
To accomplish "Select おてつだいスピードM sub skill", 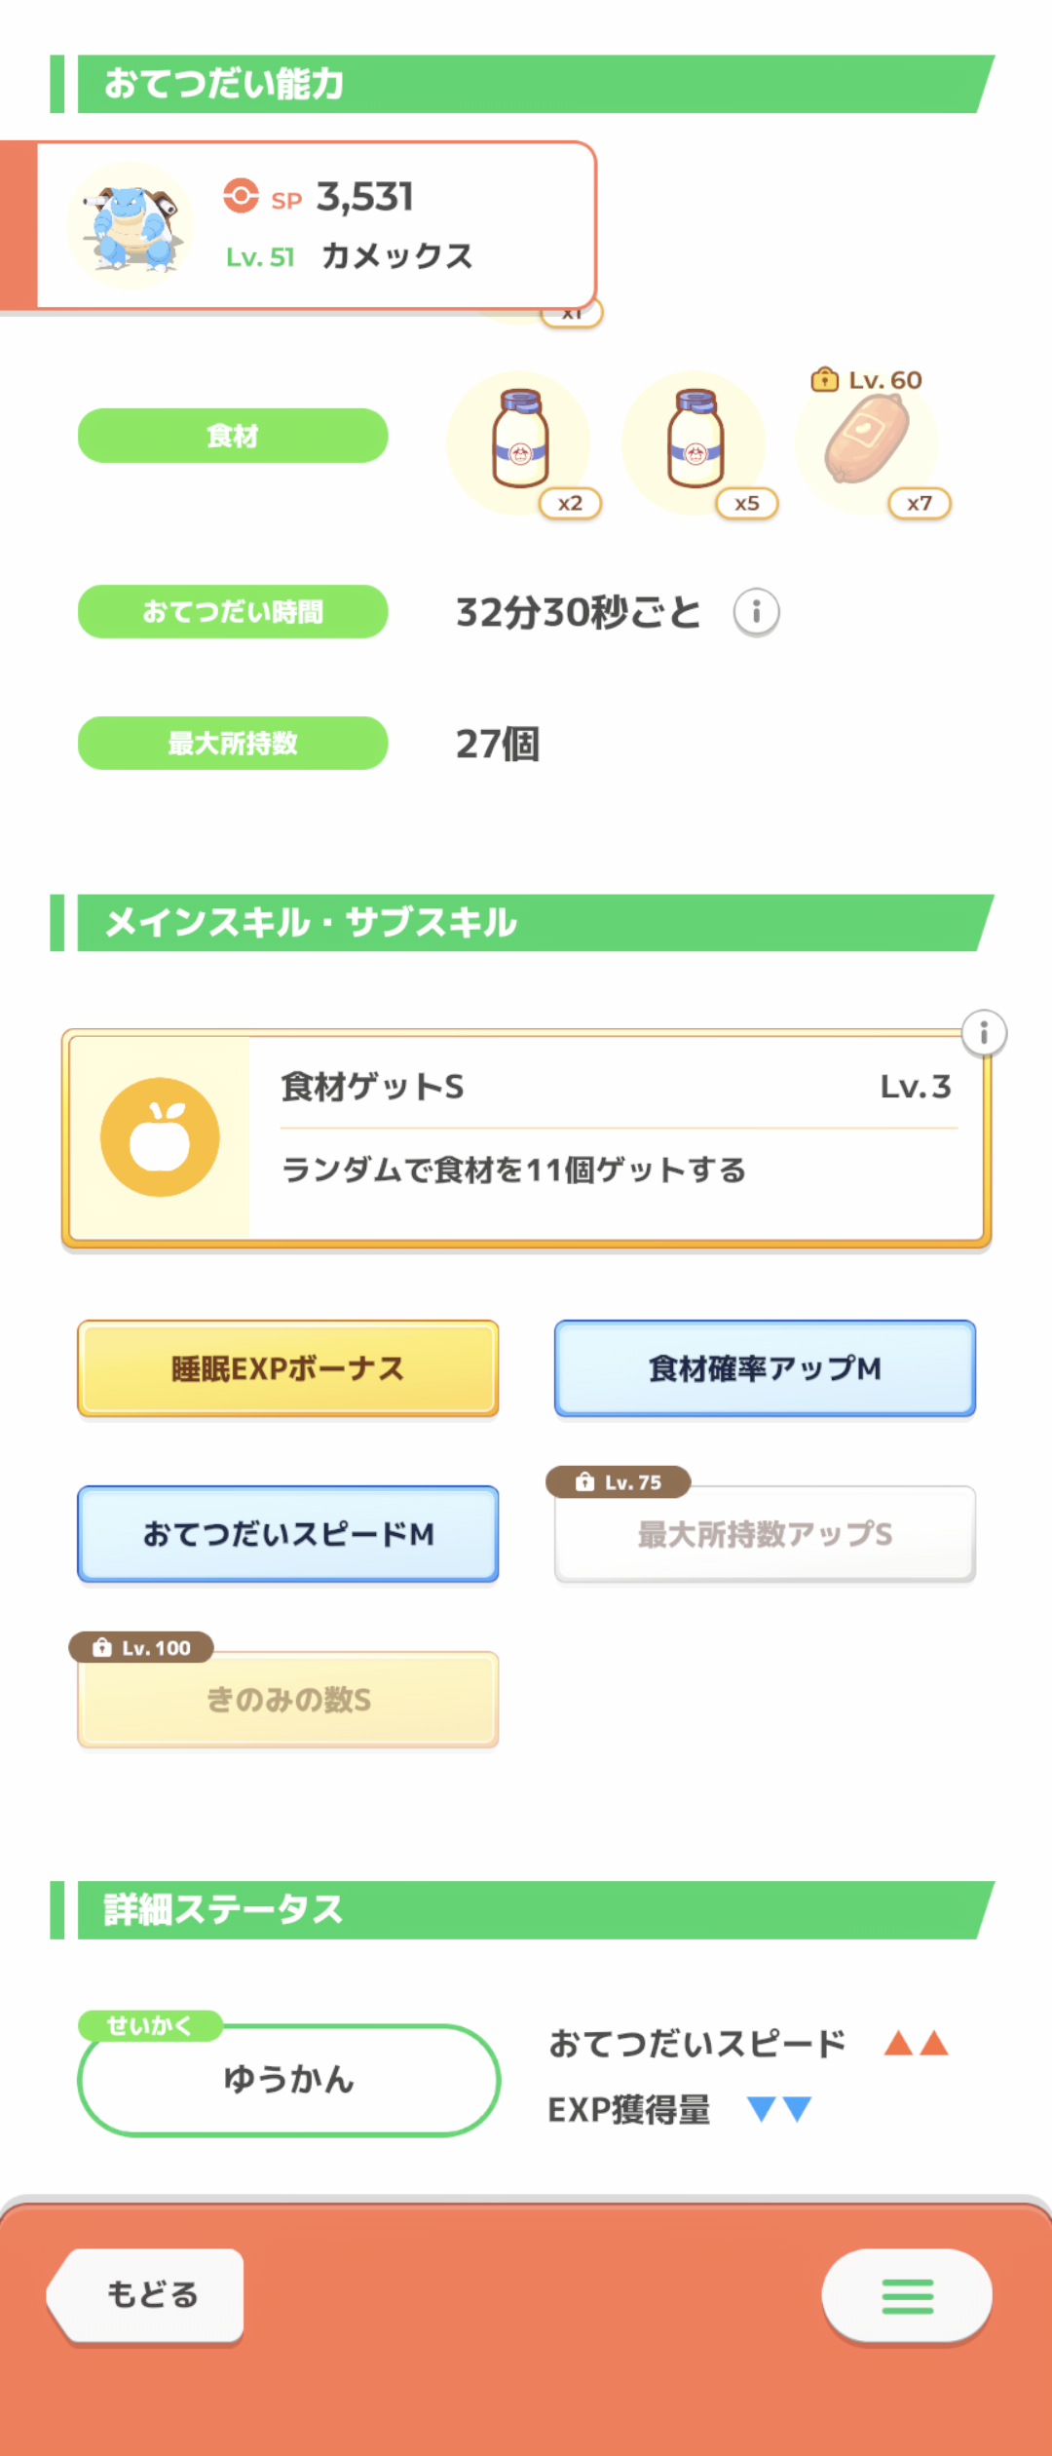I will click(x=288, y=1534).
